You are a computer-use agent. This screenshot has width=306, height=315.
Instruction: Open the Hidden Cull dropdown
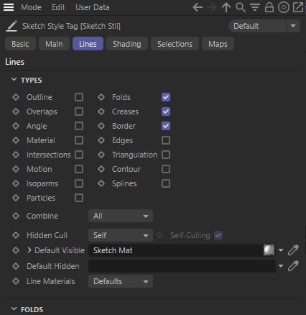click(x=121, y=235)
